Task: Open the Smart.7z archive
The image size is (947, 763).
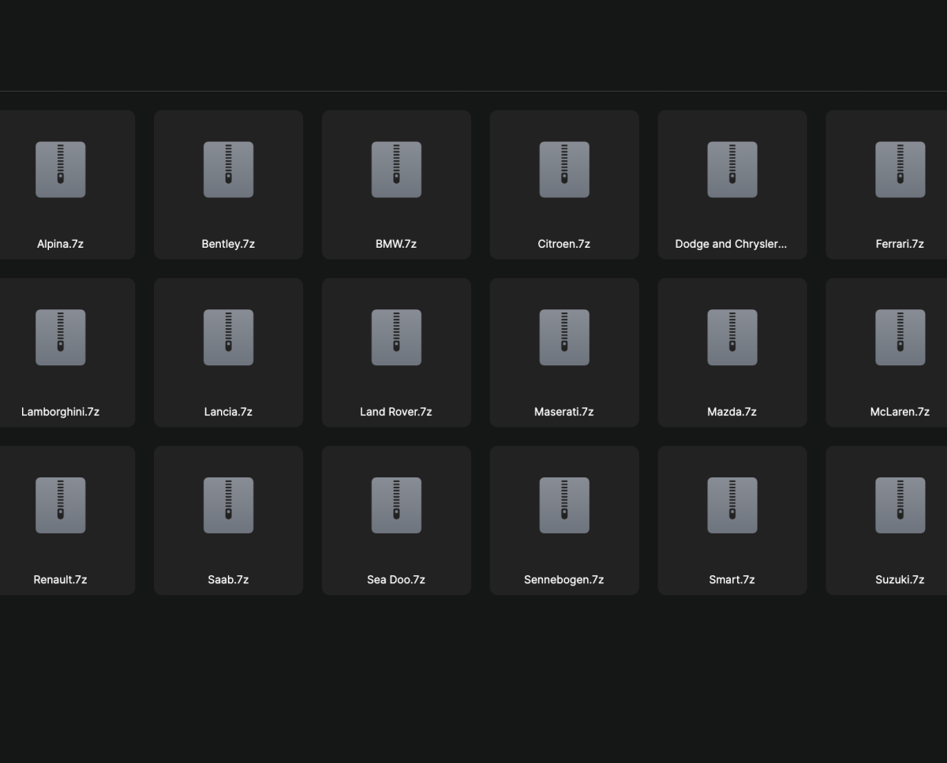Action: click(x=732, y=505)
